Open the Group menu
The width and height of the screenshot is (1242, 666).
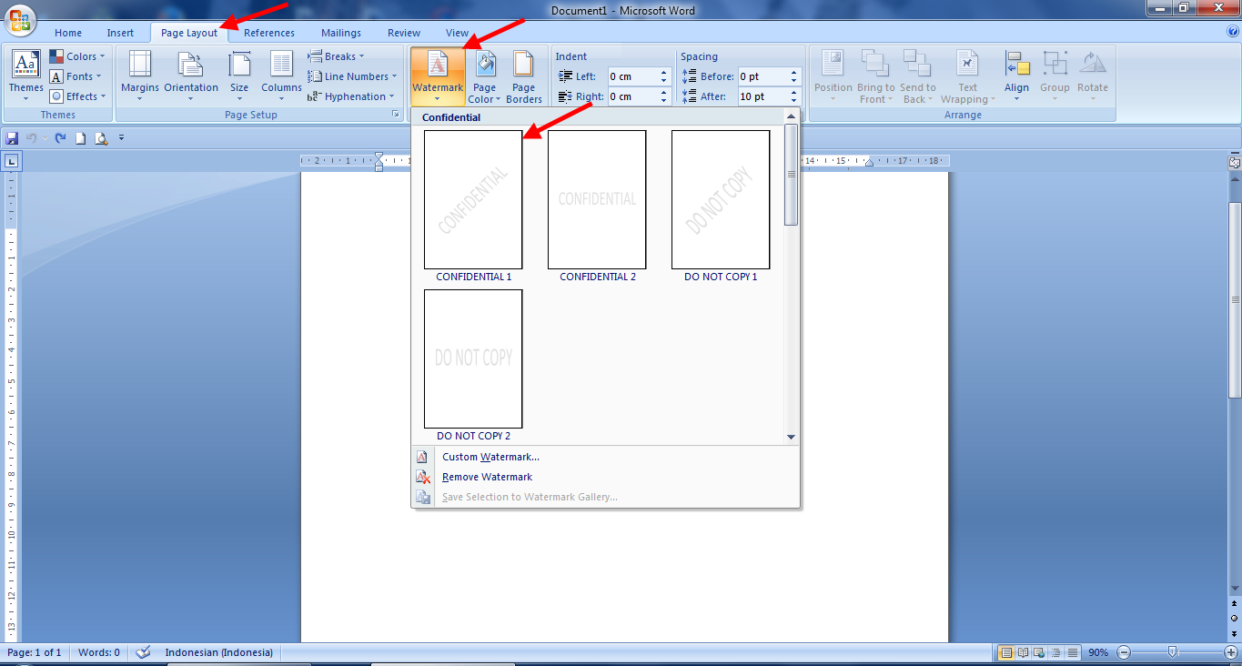(1055, 76)
